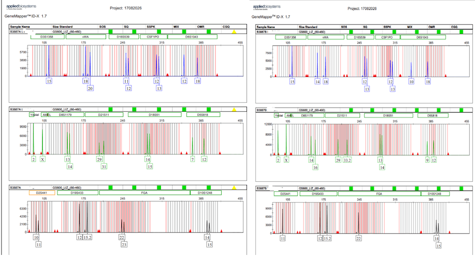Click allele call 23 in B3887A FGA

point(123,244)
